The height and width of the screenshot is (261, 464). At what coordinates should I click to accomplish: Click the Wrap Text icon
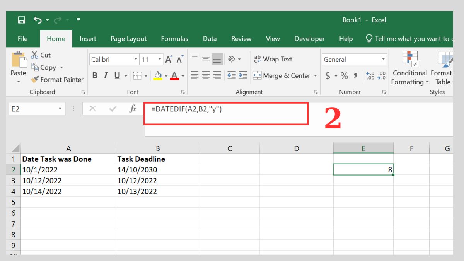258,59
